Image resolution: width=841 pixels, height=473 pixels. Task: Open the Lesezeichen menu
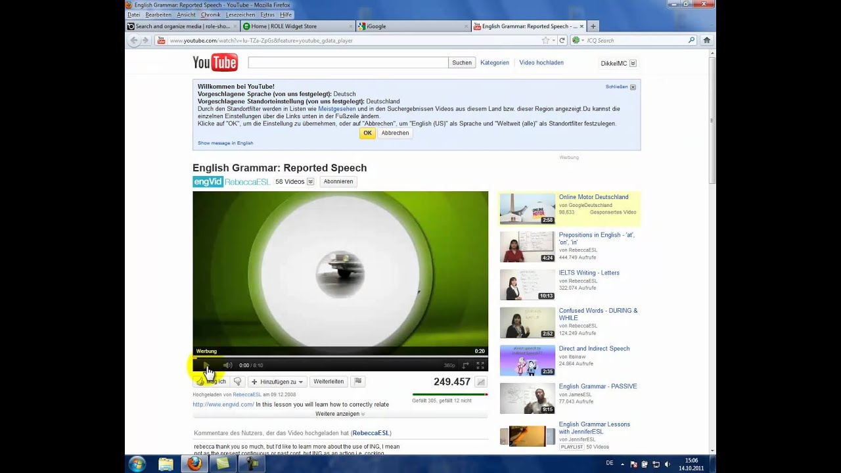(x=240, y=14)
